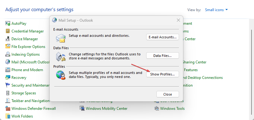Screen dimensions: 254x120
Task: Click the Features link behind dialog
Action: click(x=191, y=70)
